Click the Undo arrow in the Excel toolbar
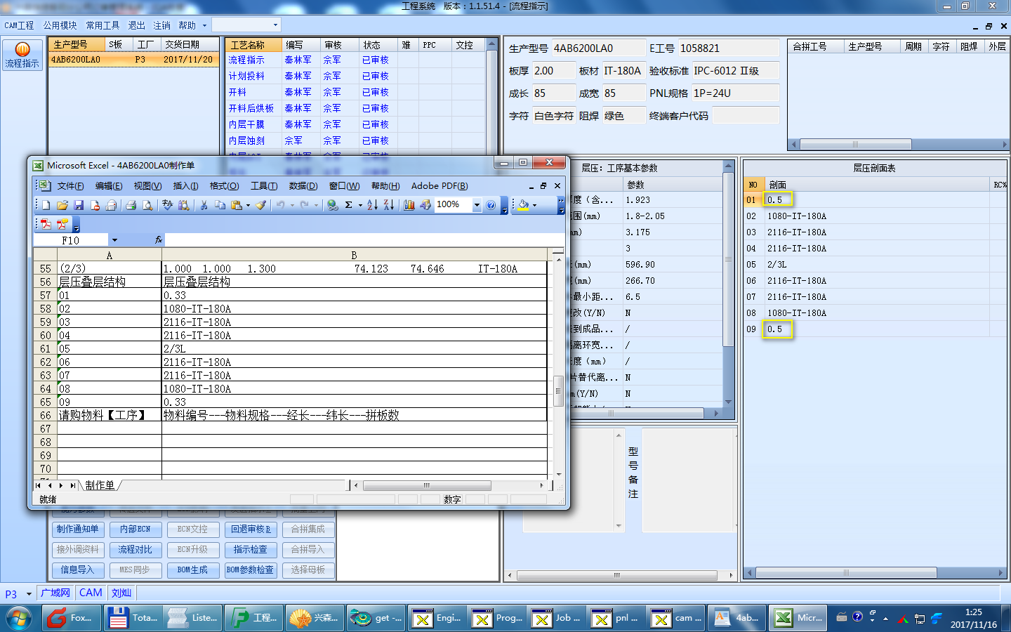The height and width of the screenshot is (632, 1011). pyautogui.click(x=280, y=205)
